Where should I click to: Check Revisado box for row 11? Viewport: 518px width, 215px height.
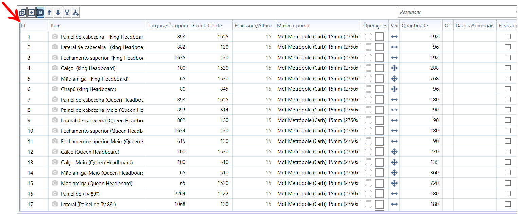(508, 141)
